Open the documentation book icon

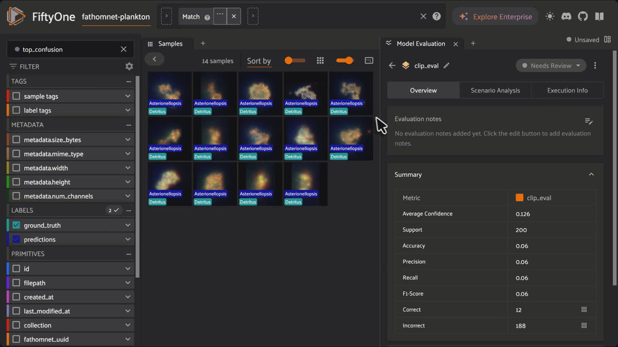(599, 16)
